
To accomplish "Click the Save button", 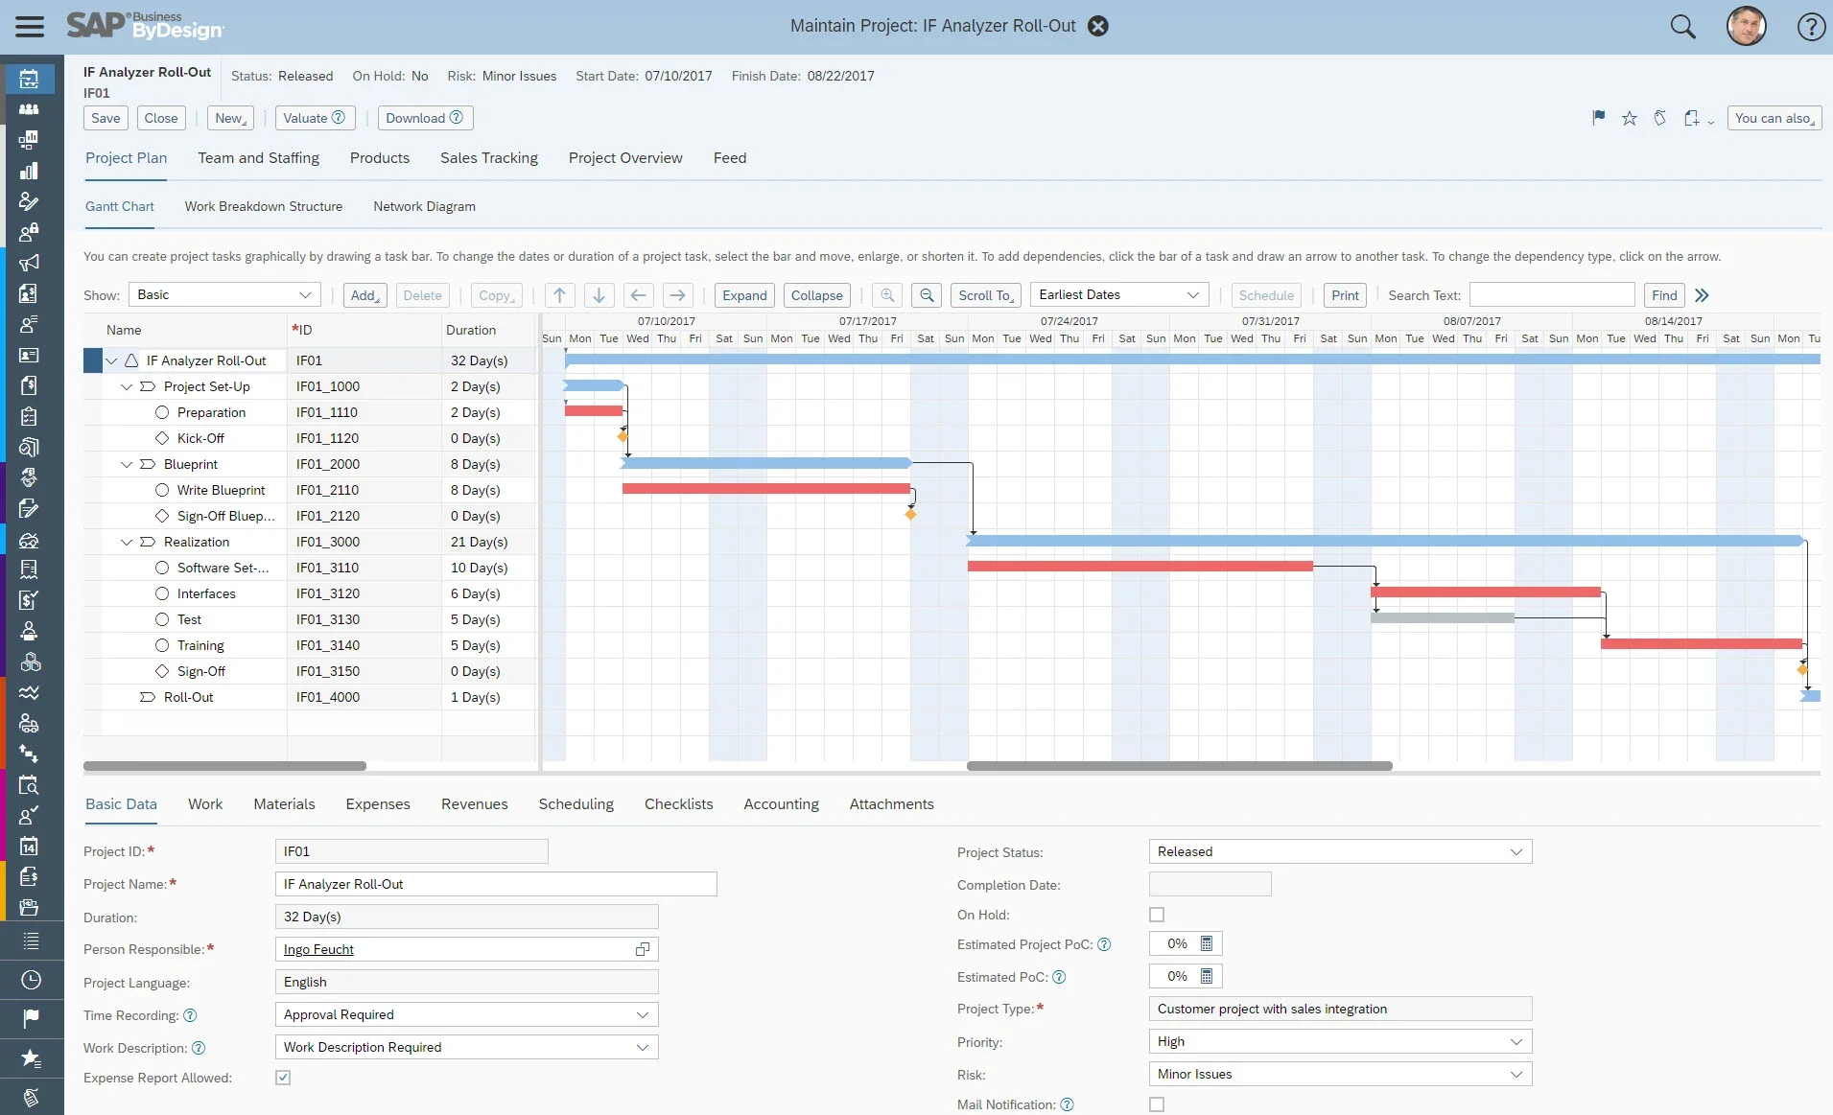I will point(106,118).
